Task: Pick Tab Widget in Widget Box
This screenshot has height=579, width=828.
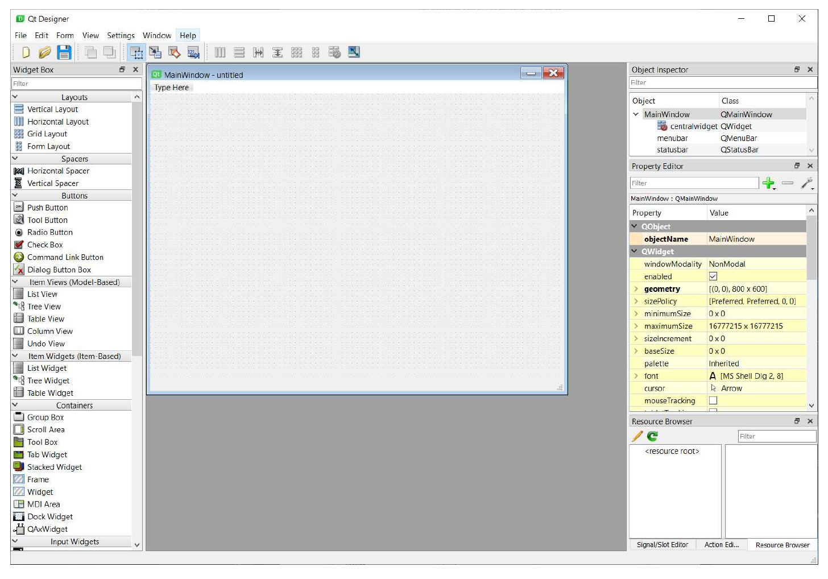Action: click(47, 454)
